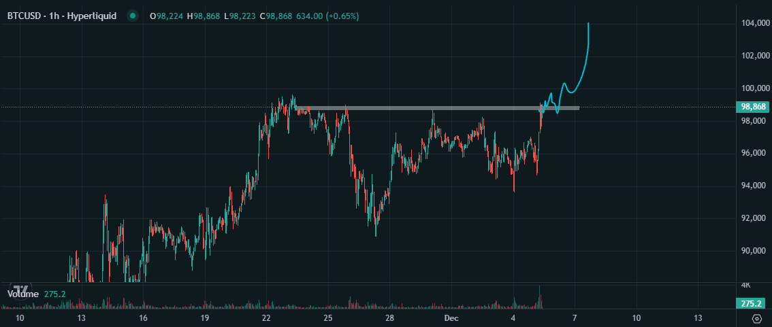The height and width of the screenshot is (327, 772).
Task: Click the BTCUSD · 1h · Hyperliquid title
Action: tap(61, 16)
